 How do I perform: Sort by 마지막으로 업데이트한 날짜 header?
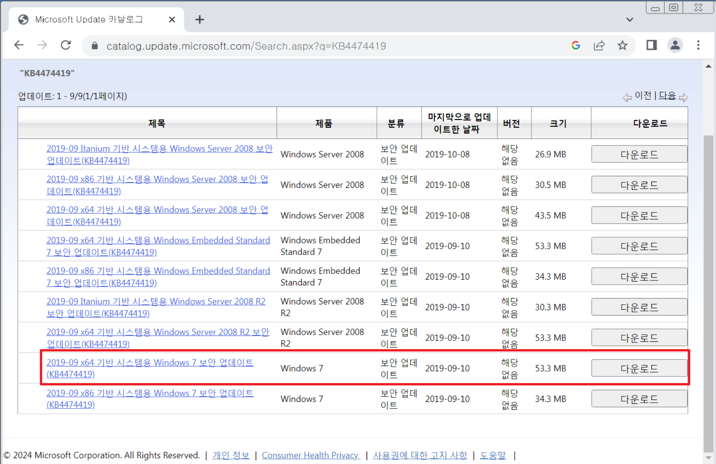click(x=459, y=123)
